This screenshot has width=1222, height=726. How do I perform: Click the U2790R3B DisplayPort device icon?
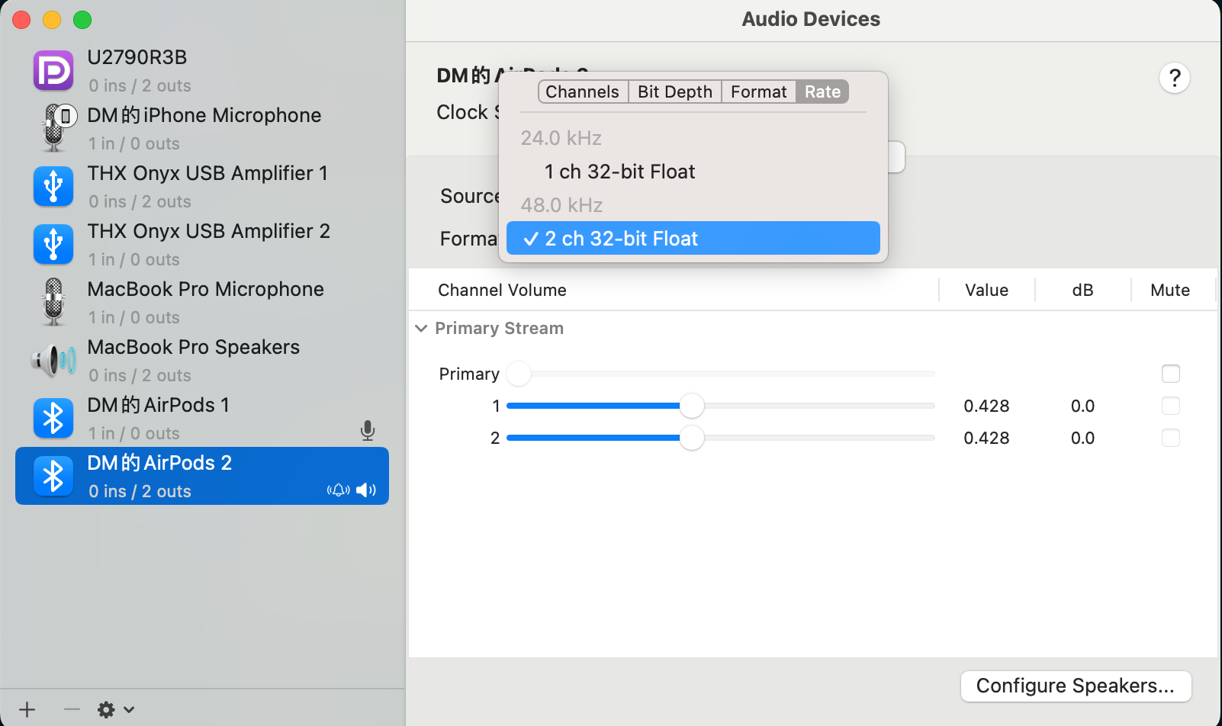53,71
